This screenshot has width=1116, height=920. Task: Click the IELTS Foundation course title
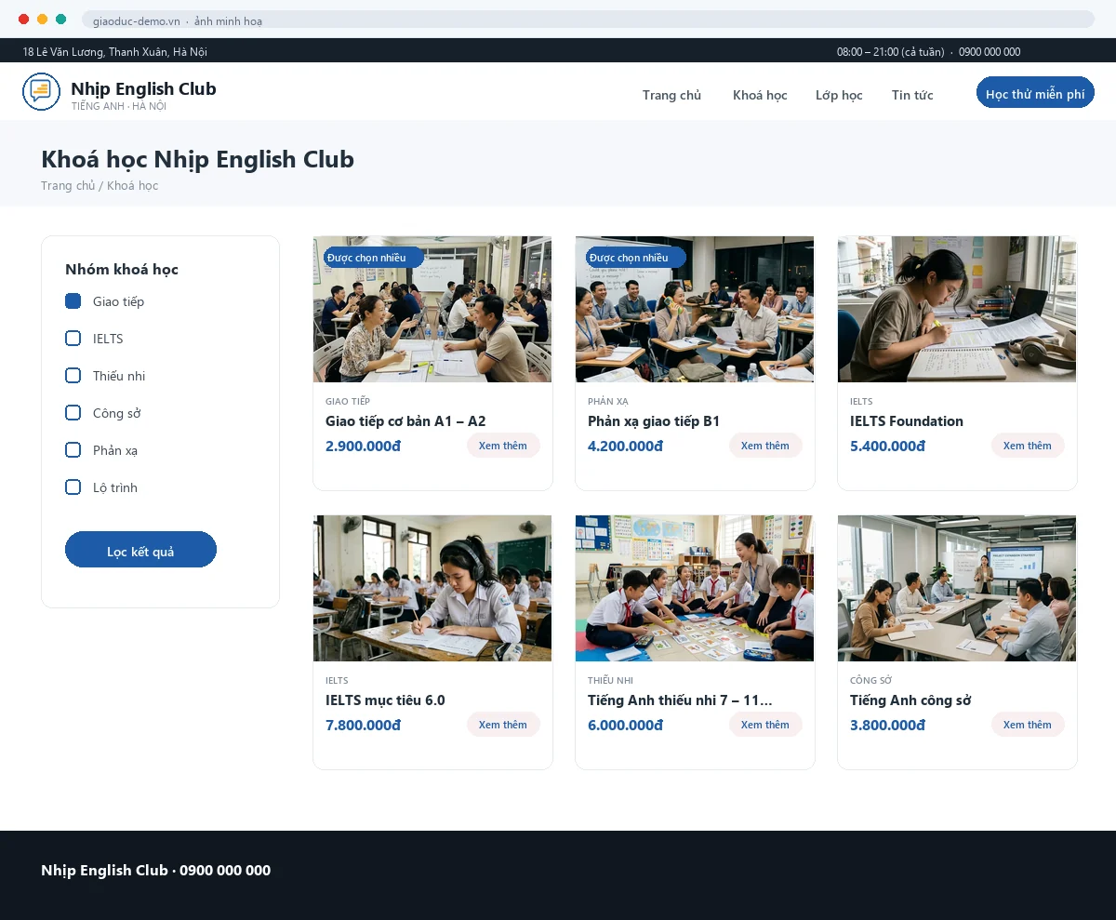point(907,421)
